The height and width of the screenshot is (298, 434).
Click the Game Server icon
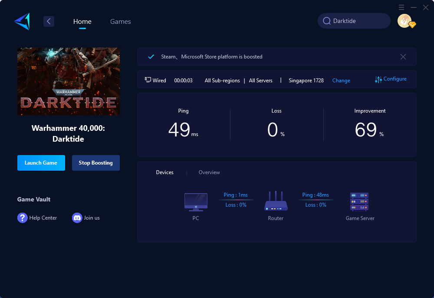click(359, 202)
